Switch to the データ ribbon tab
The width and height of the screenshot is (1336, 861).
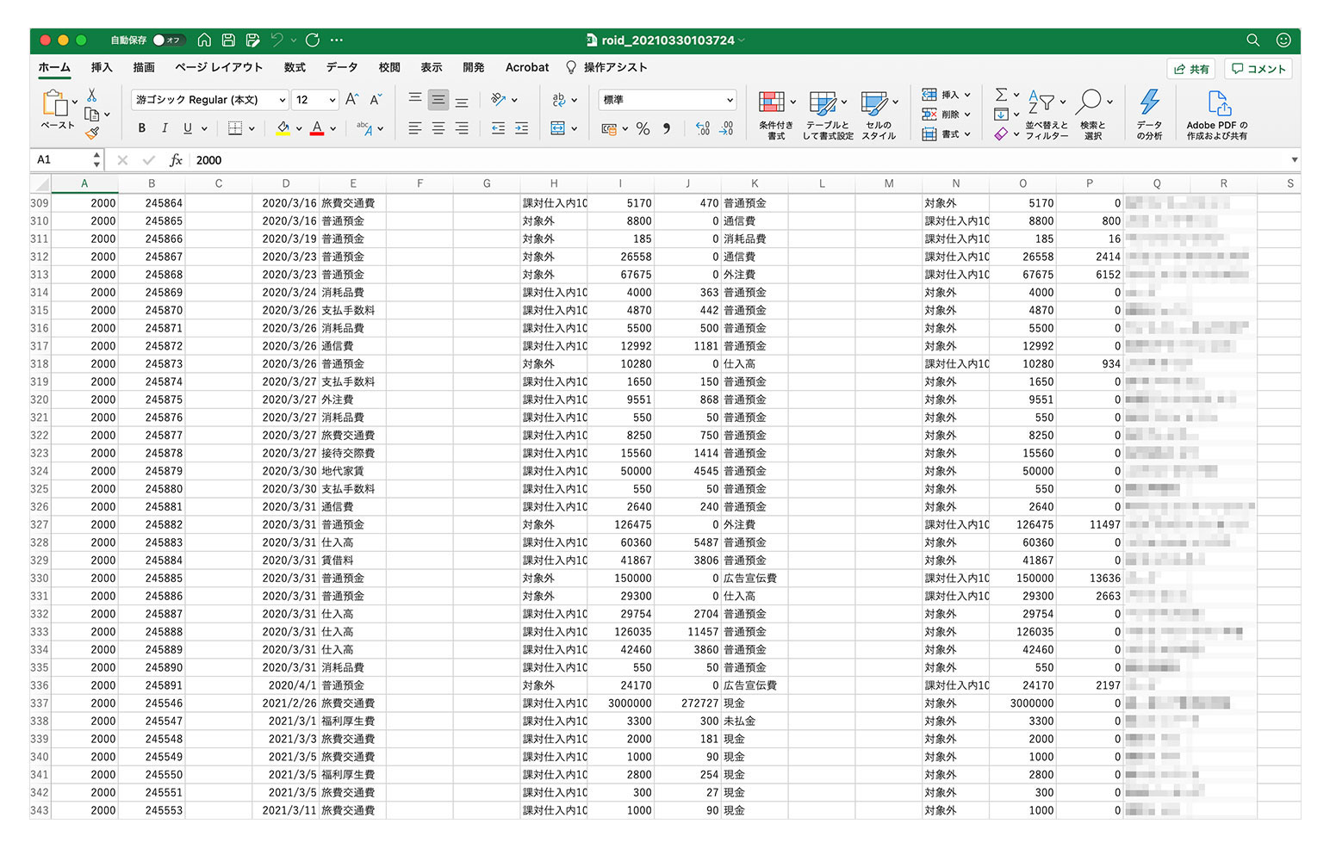click(341, 67)
